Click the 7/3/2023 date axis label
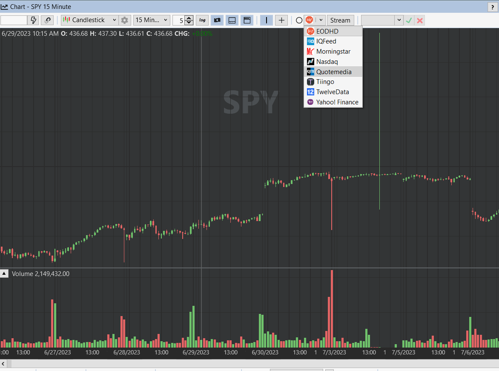Screen dimensions: 499x371 pos(334,353)
